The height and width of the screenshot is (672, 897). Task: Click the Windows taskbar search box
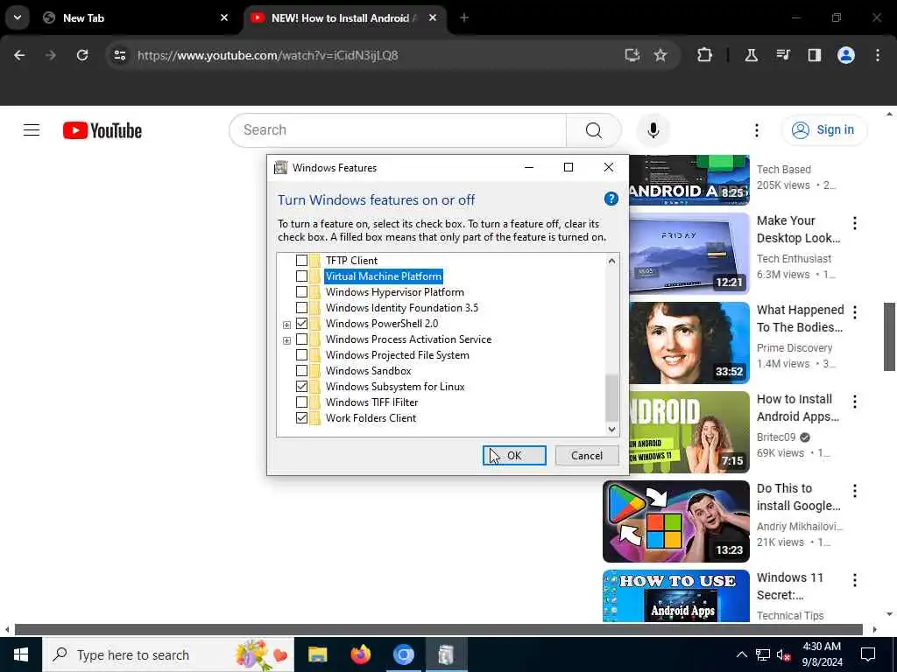pyautogui.click(x=167, y=654)
